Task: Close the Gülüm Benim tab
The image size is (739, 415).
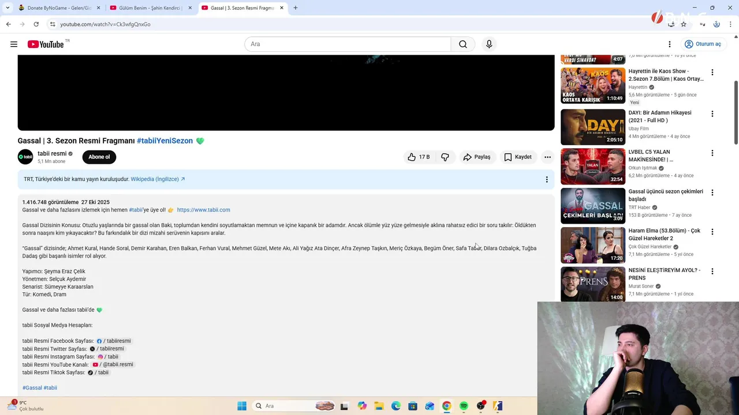Action: pyautogui.click(x=190, y=8)
